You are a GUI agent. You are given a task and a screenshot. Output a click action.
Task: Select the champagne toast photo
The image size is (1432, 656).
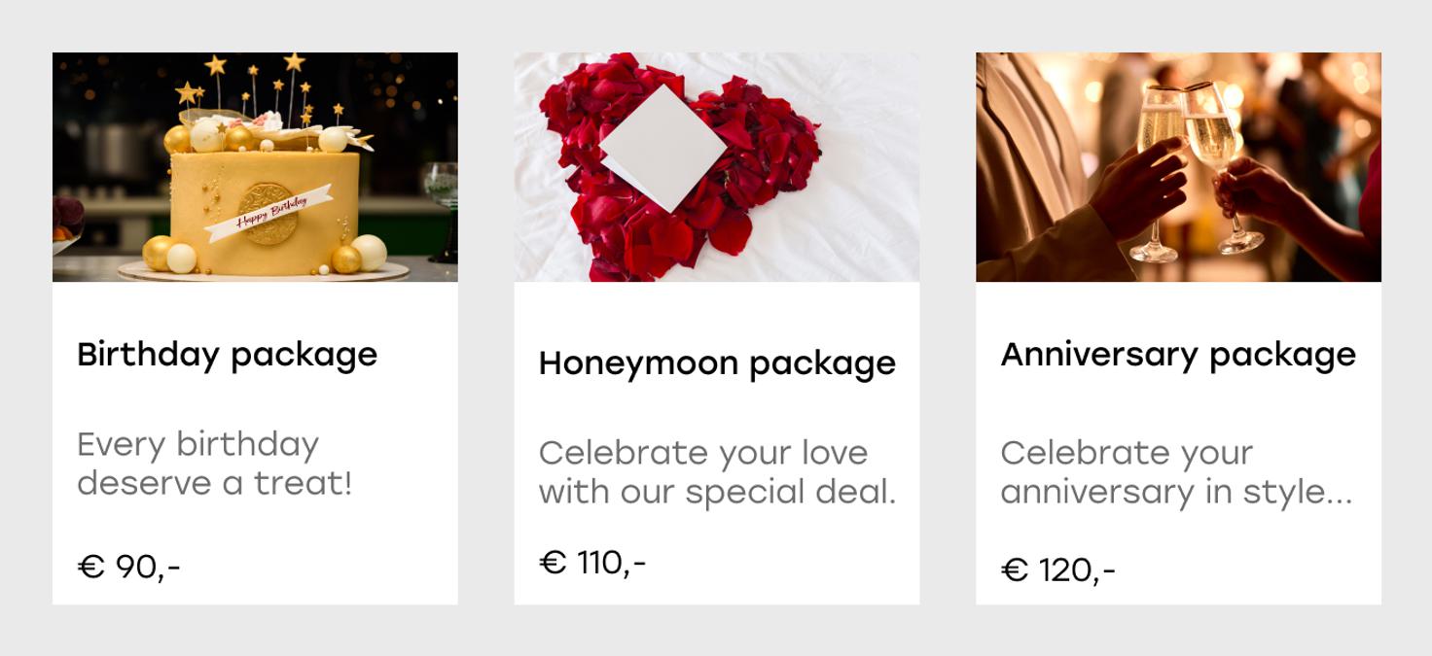[x=1178, y=167]
